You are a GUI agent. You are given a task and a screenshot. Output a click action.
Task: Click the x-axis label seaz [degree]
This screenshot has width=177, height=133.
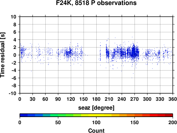coord(96,108)
